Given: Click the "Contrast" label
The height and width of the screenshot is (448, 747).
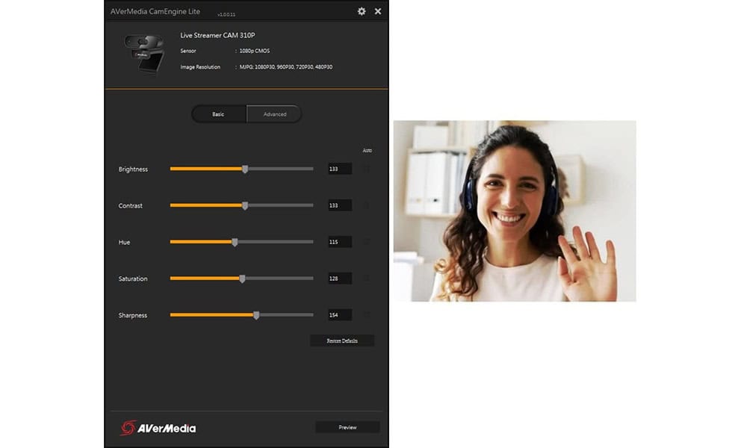Looking at the screenshot, I should (x=131, y=205).
